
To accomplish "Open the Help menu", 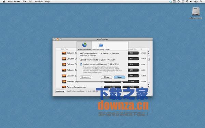I will coord(47,2).
